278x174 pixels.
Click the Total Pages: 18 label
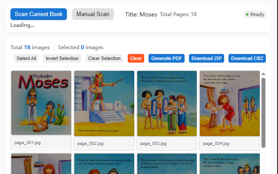[x=178, y=14]
